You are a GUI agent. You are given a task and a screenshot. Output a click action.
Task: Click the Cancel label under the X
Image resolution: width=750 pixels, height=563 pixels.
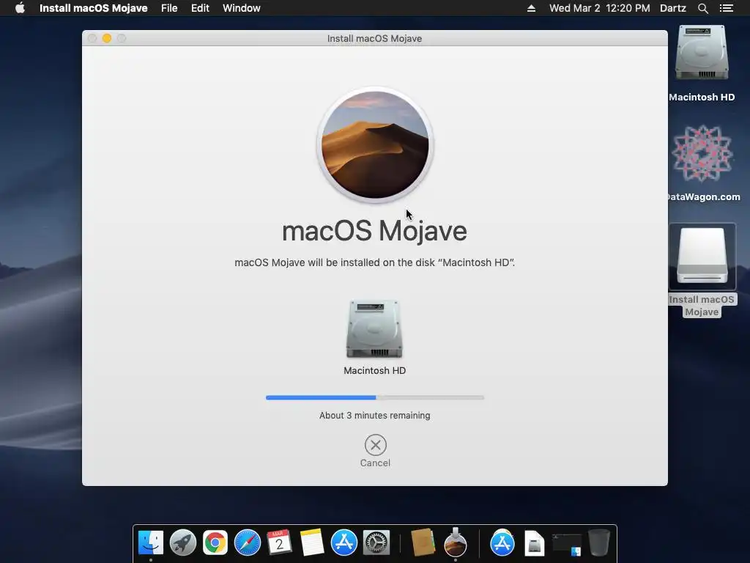coord(376,463)
